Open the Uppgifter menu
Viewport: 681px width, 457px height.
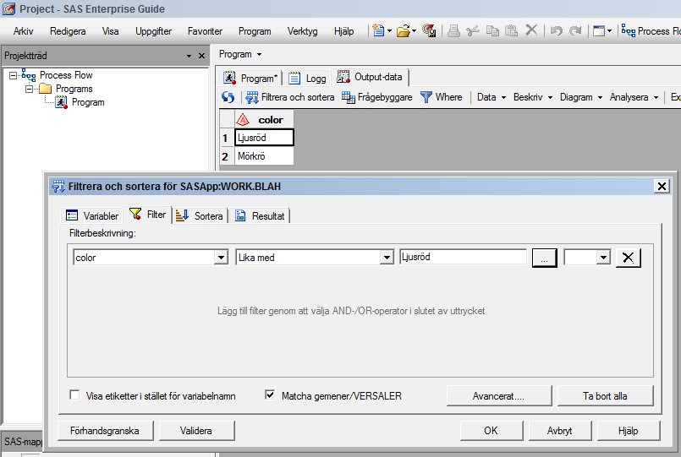point(153,31)
